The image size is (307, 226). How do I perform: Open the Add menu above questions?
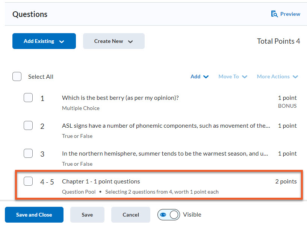200,76
